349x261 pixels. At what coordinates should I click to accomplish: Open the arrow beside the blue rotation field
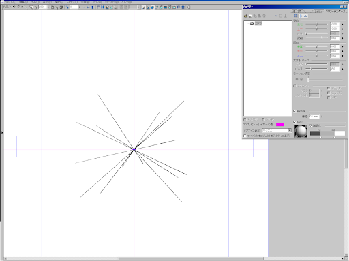pos(343,56)
